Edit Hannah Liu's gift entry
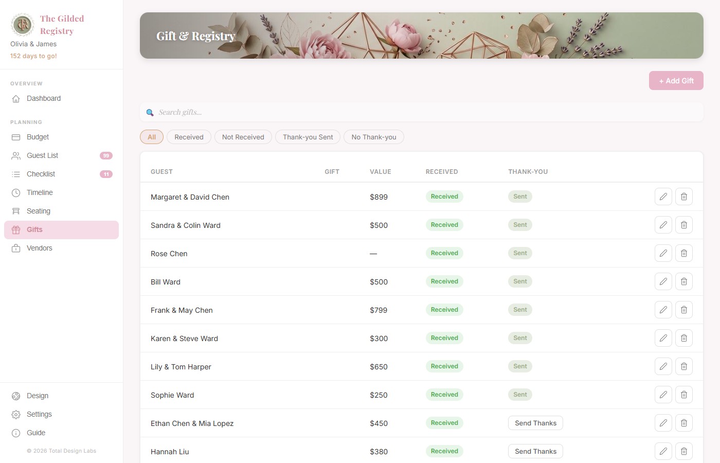Image resolution: width=720 pixels, height=463 pixels. click(x=663, y=451)
